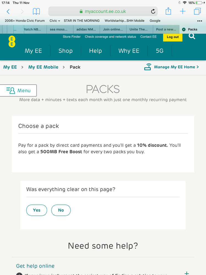
Task: Tap the Safari back arrow
Action: [8, 12]
